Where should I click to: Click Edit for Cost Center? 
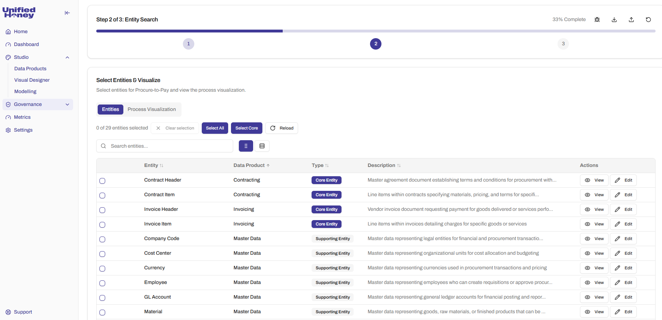(623, 253)
